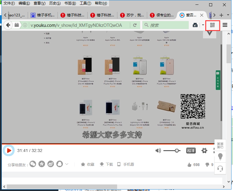Viewport: 233px width, 191px height.
Task: Open the History menu (历史)
Action: coord(55,3)
